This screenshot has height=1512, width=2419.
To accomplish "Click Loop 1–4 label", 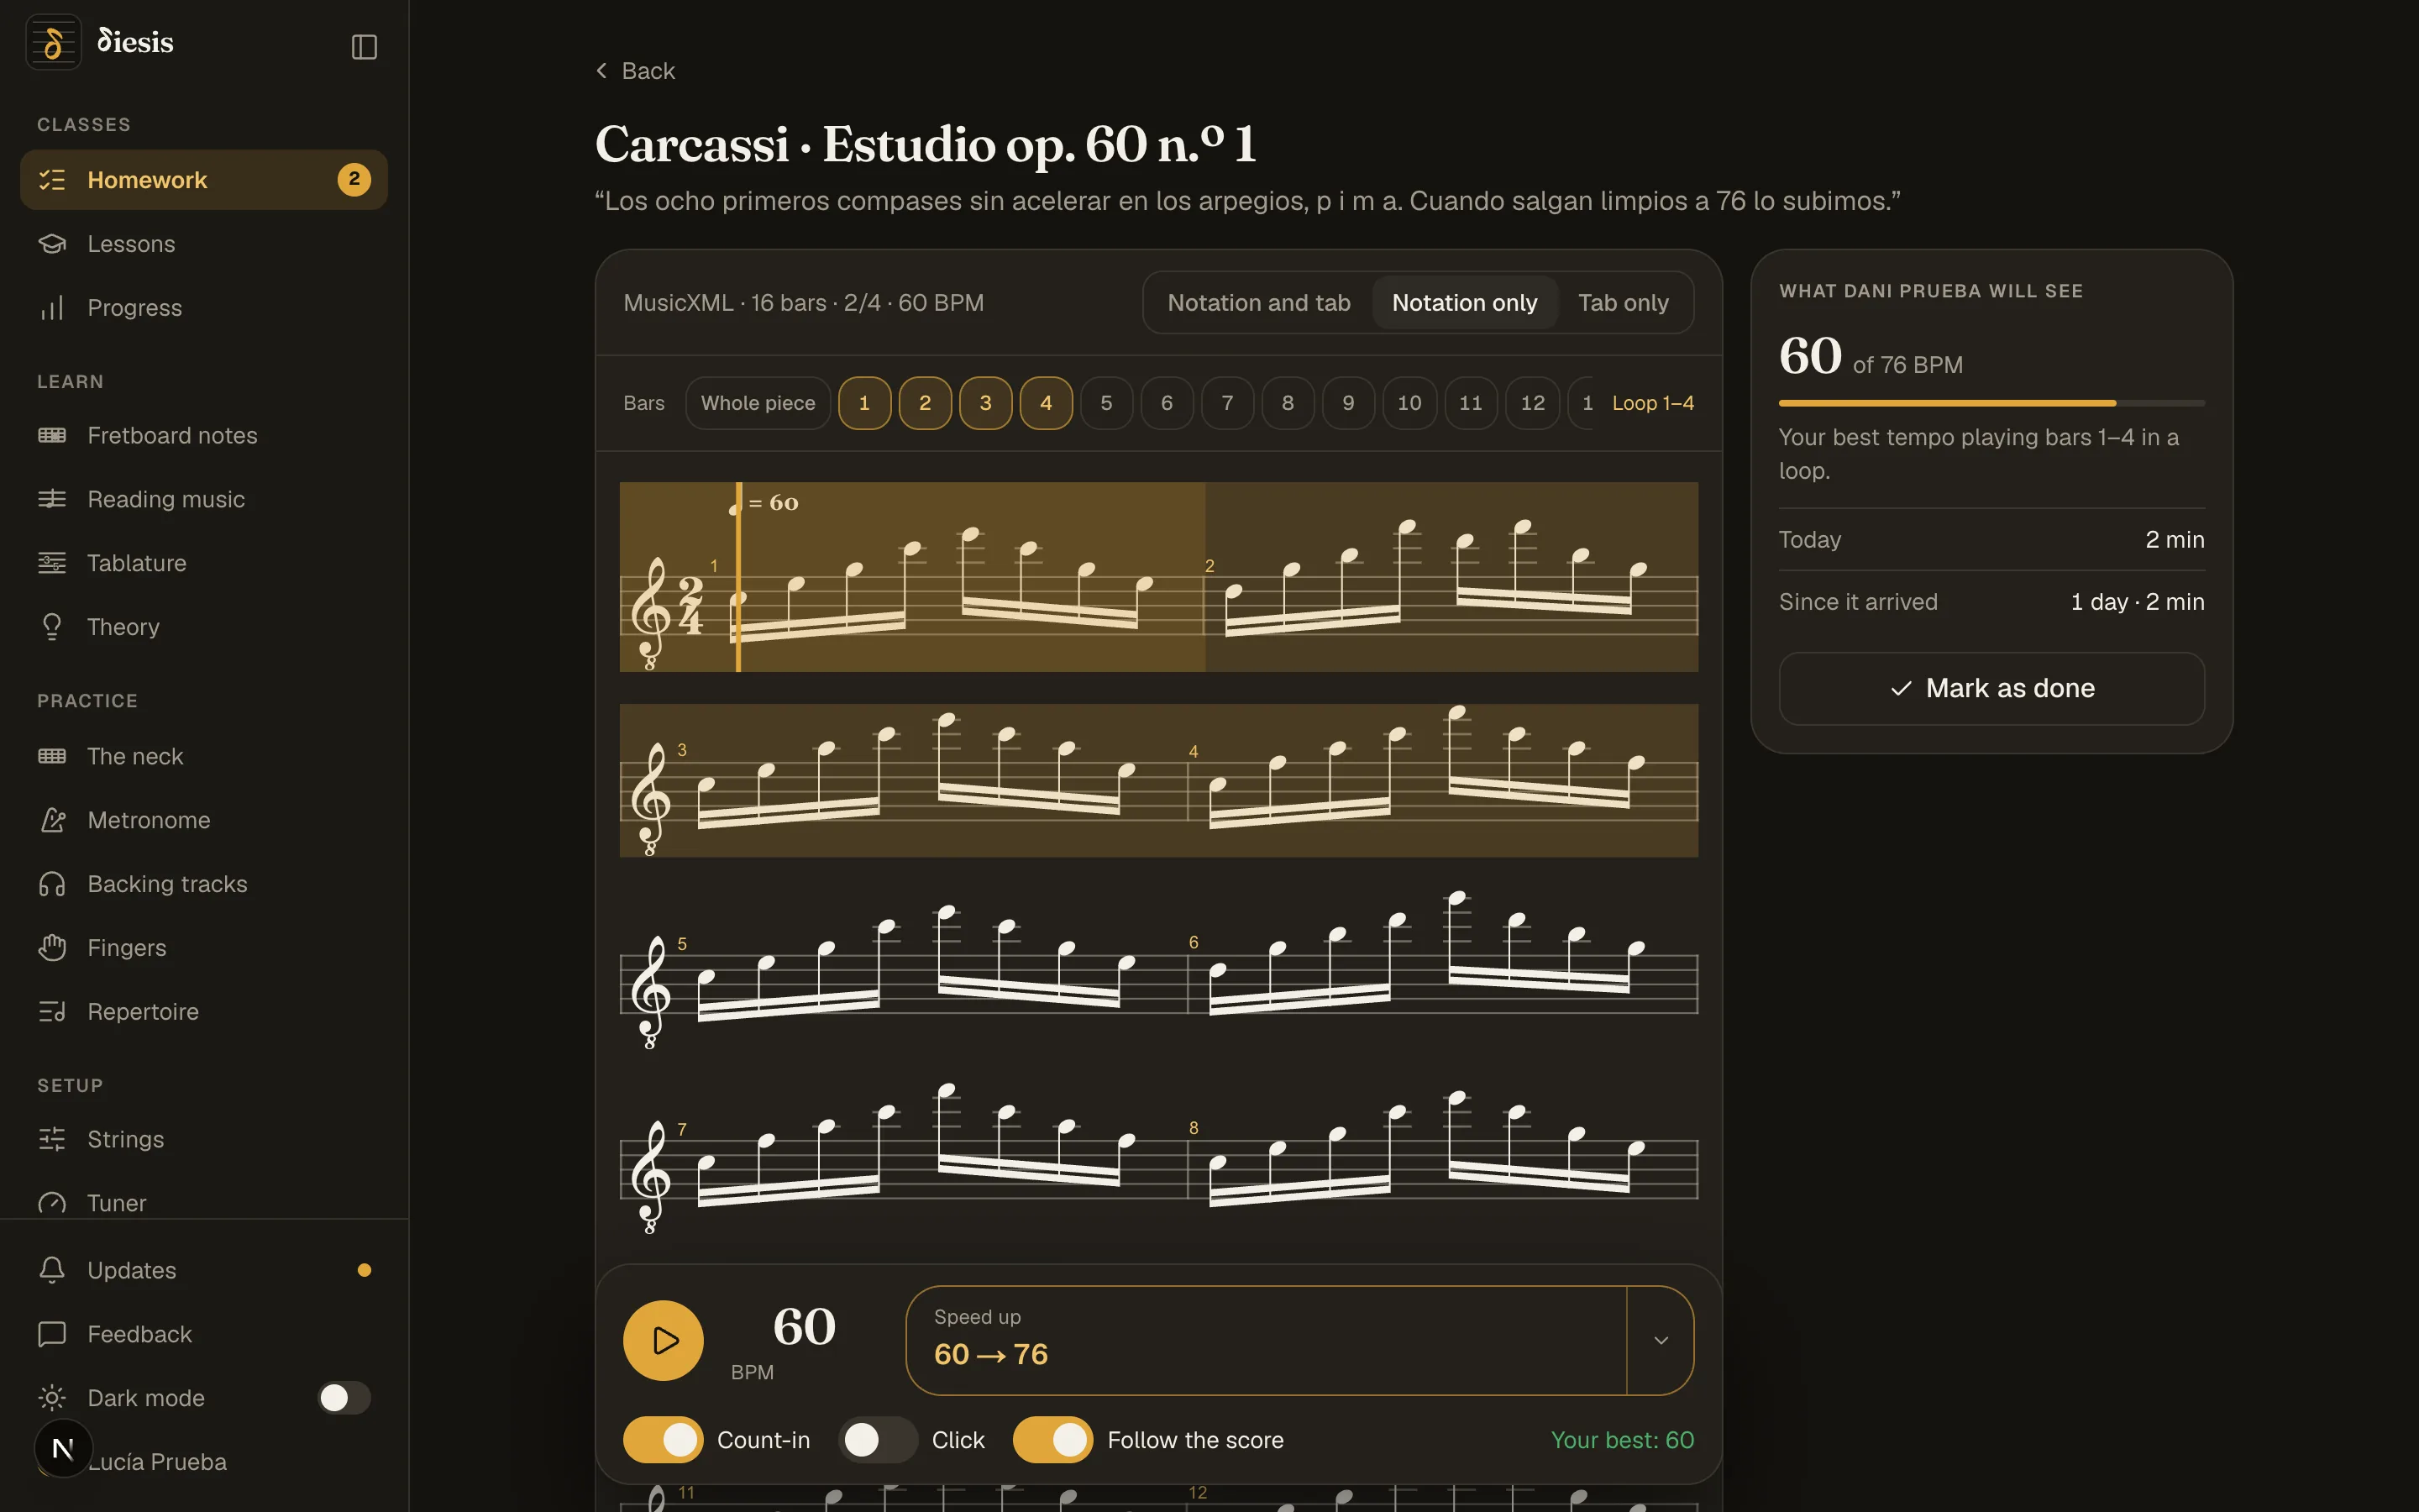I will click(1652, 403).
